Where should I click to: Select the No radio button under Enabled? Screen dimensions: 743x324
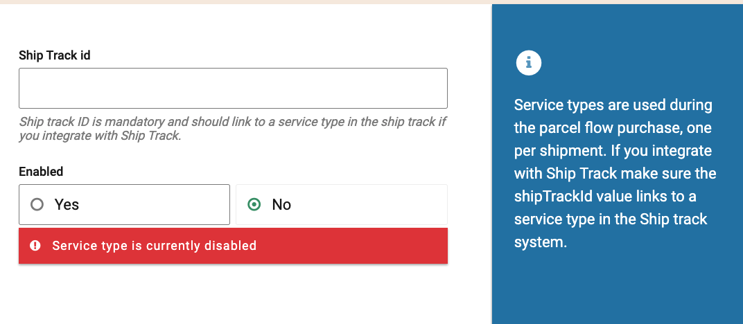pos(254,205)
